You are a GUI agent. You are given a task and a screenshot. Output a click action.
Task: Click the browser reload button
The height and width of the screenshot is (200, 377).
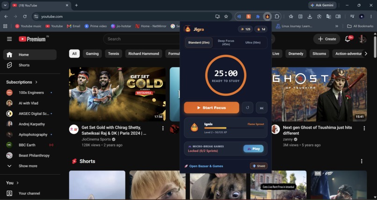point(25,16)
